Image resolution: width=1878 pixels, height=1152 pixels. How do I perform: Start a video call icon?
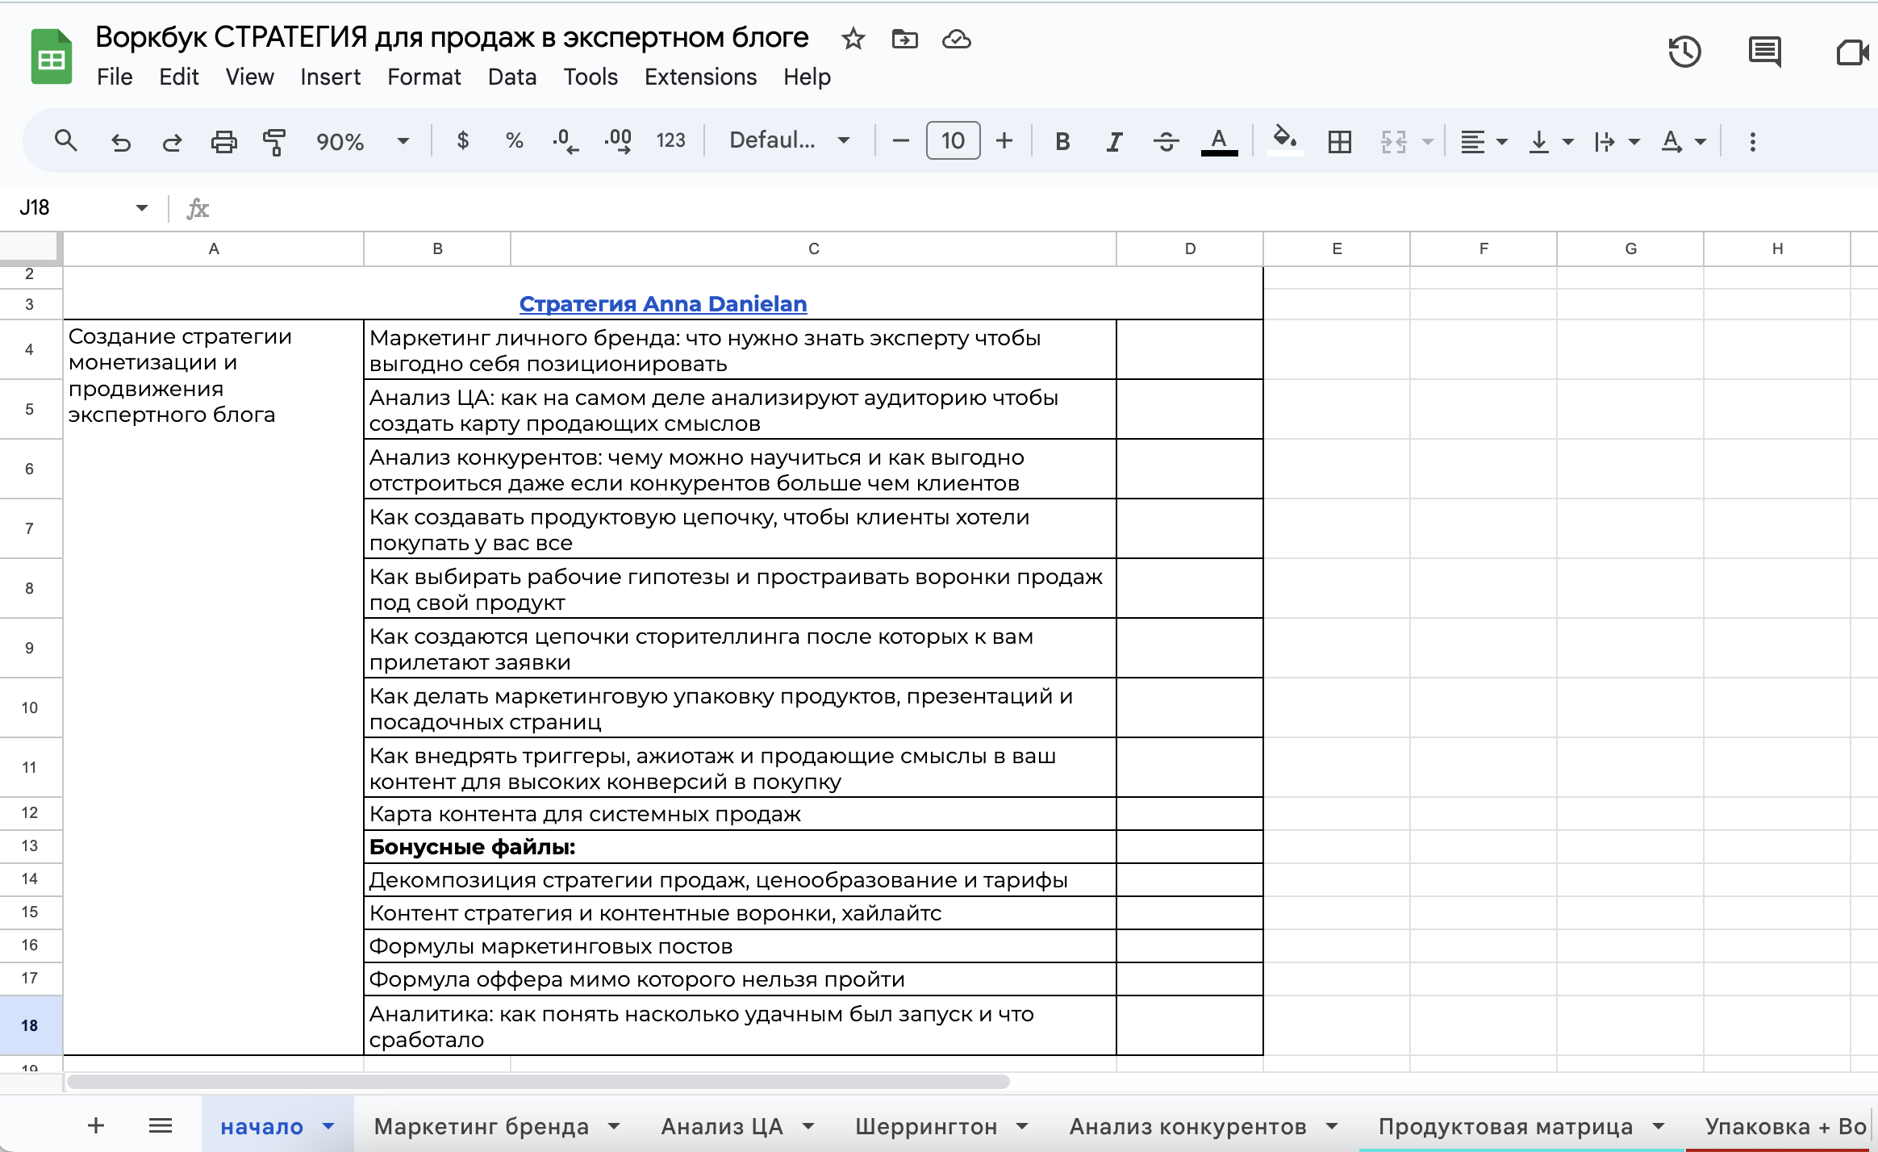coord(1852,52)
